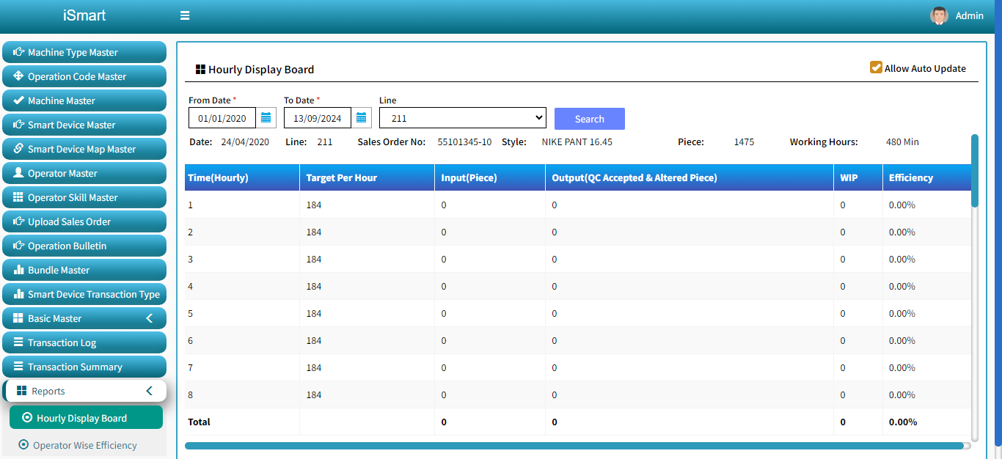
Task: Click the Bundle Master bar chart icon
Action: [18, 270]
